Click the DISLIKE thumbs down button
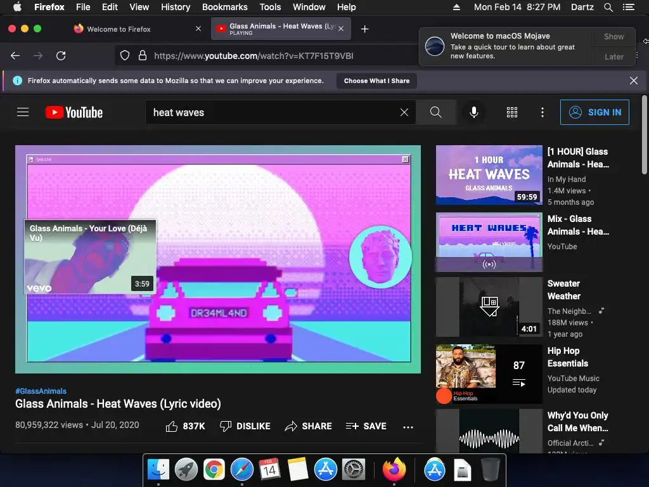 (245, 426)
